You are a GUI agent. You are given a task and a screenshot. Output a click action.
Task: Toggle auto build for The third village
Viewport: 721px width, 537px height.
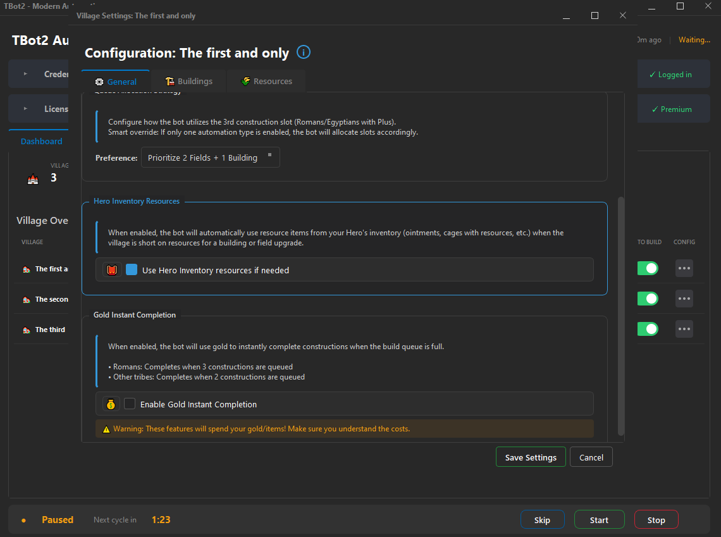tap(648, 329)
